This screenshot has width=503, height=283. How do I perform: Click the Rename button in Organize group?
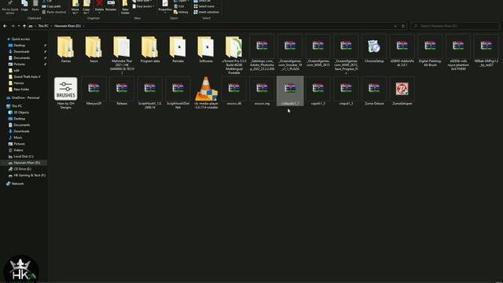tap(111, 6)
